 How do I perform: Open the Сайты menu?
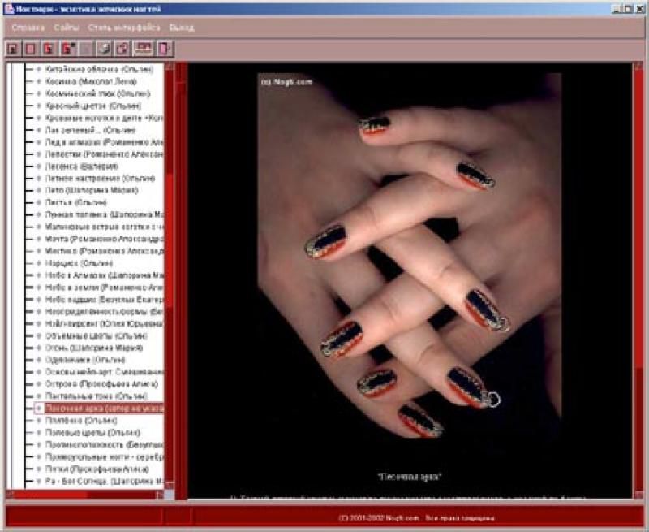coord(66,27)
